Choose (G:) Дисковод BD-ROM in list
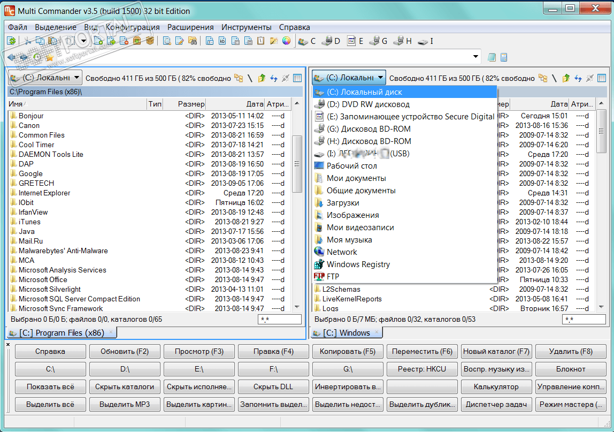 (405, 129)
